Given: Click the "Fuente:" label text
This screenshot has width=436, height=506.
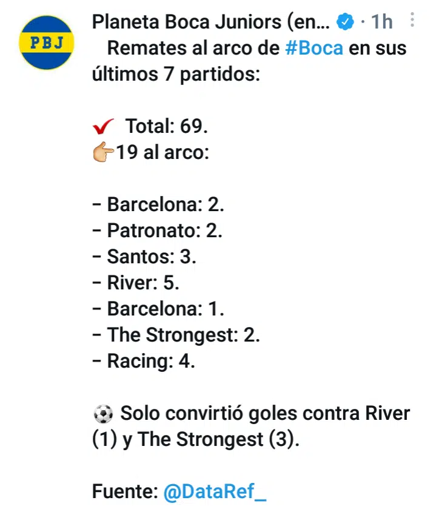Looking at the screenshot, I should click(x=125, y=492).
